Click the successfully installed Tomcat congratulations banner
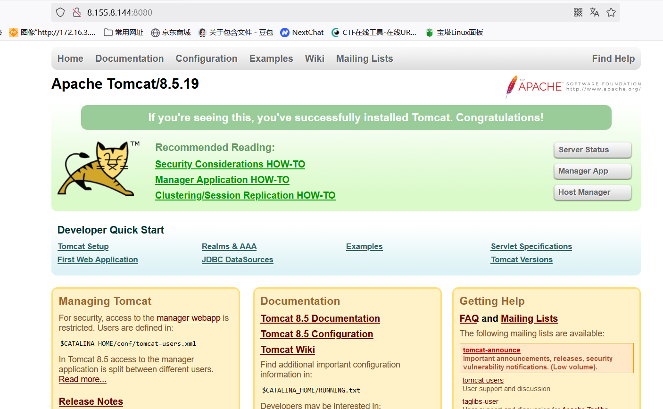The width and height of the screenshot is (663, 409). [346, 117]
